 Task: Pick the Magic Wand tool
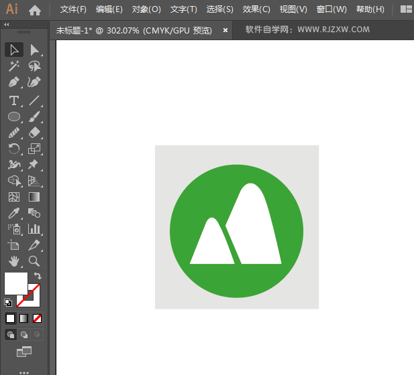[x=14, y=66]
